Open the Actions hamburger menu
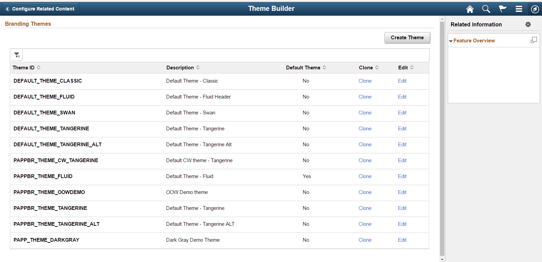The image size is (542, 262). coord(519,9)
